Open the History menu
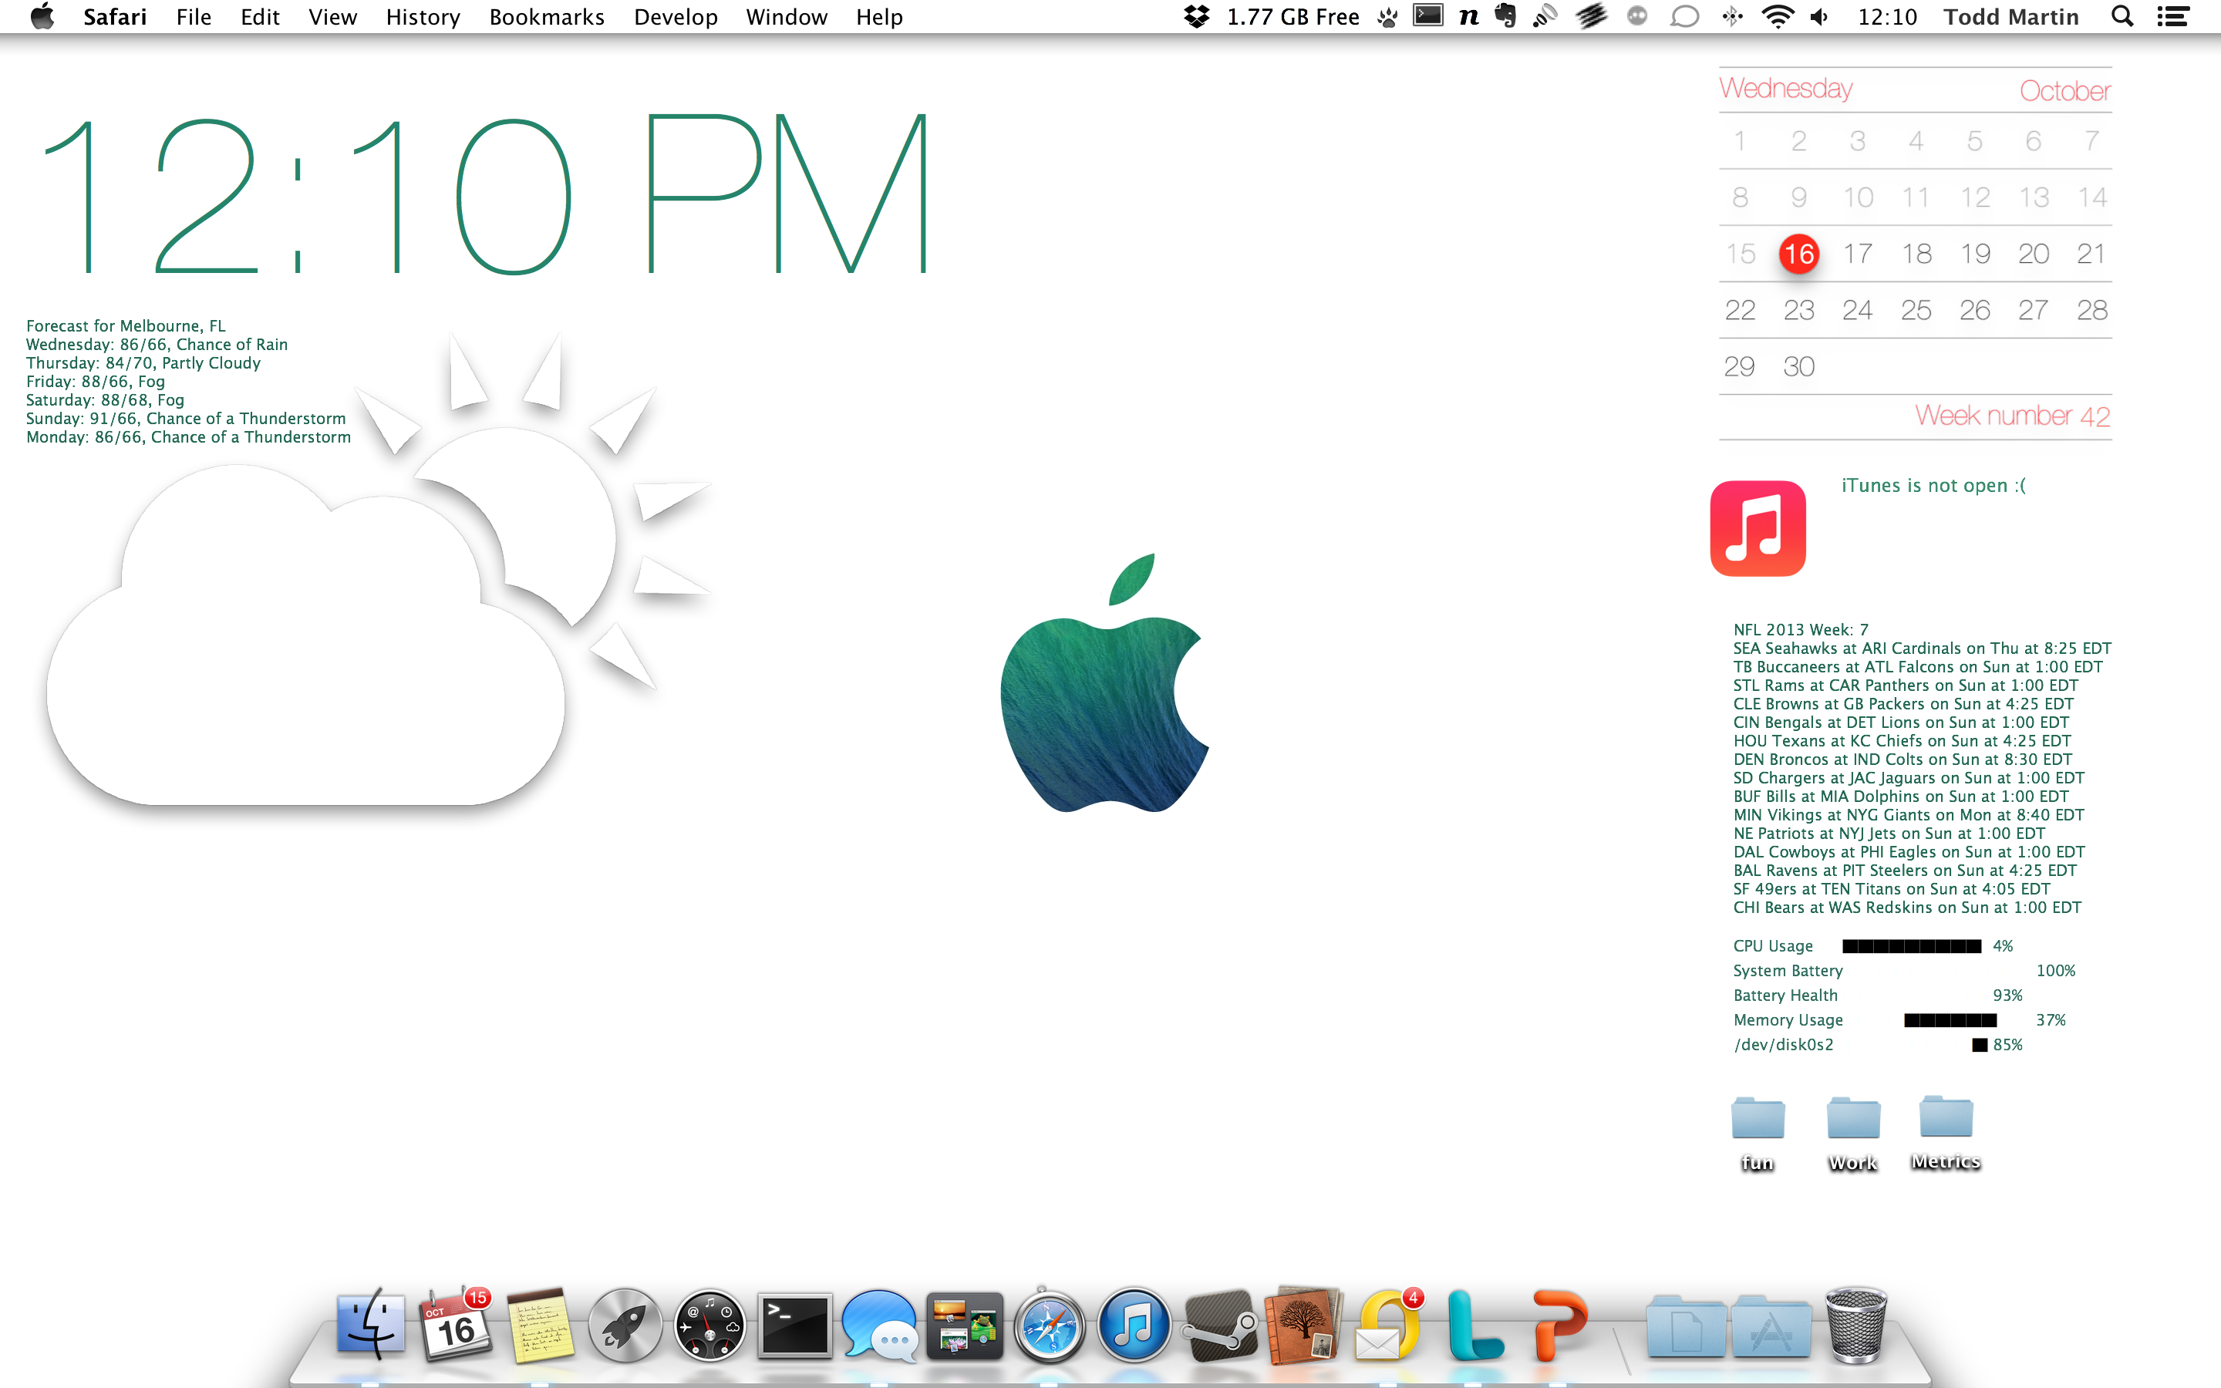Image resolution: width=2221 pixels, height=1388 pixels. coord(423,16)
